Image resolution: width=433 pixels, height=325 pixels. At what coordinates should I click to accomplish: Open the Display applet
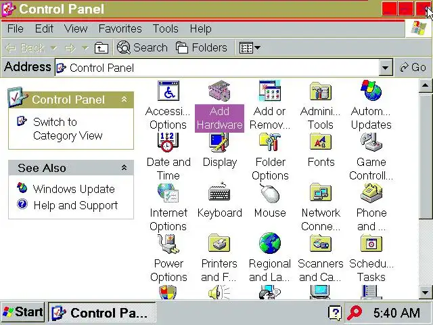click(219, 150)
